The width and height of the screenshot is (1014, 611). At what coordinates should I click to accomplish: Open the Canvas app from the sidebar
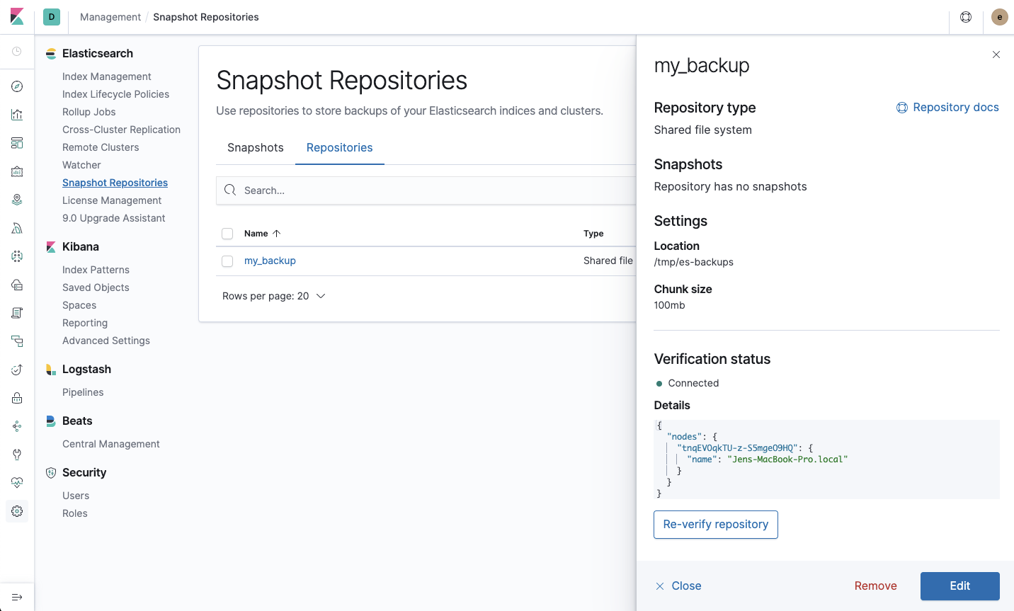[17, 171]
